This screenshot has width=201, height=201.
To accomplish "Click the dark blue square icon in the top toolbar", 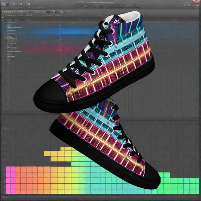I will (8, 5).
